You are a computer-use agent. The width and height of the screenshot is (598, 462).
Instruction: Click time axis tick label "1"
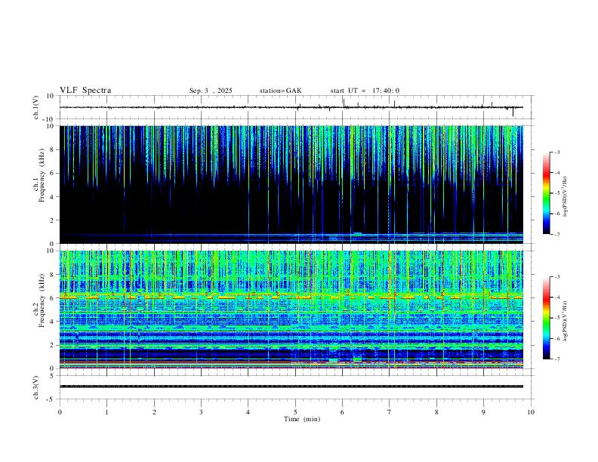point(106,412)
